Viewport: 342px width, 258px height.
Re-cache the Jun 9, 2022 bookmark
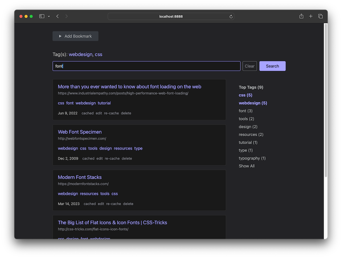(x=111, y=113)
